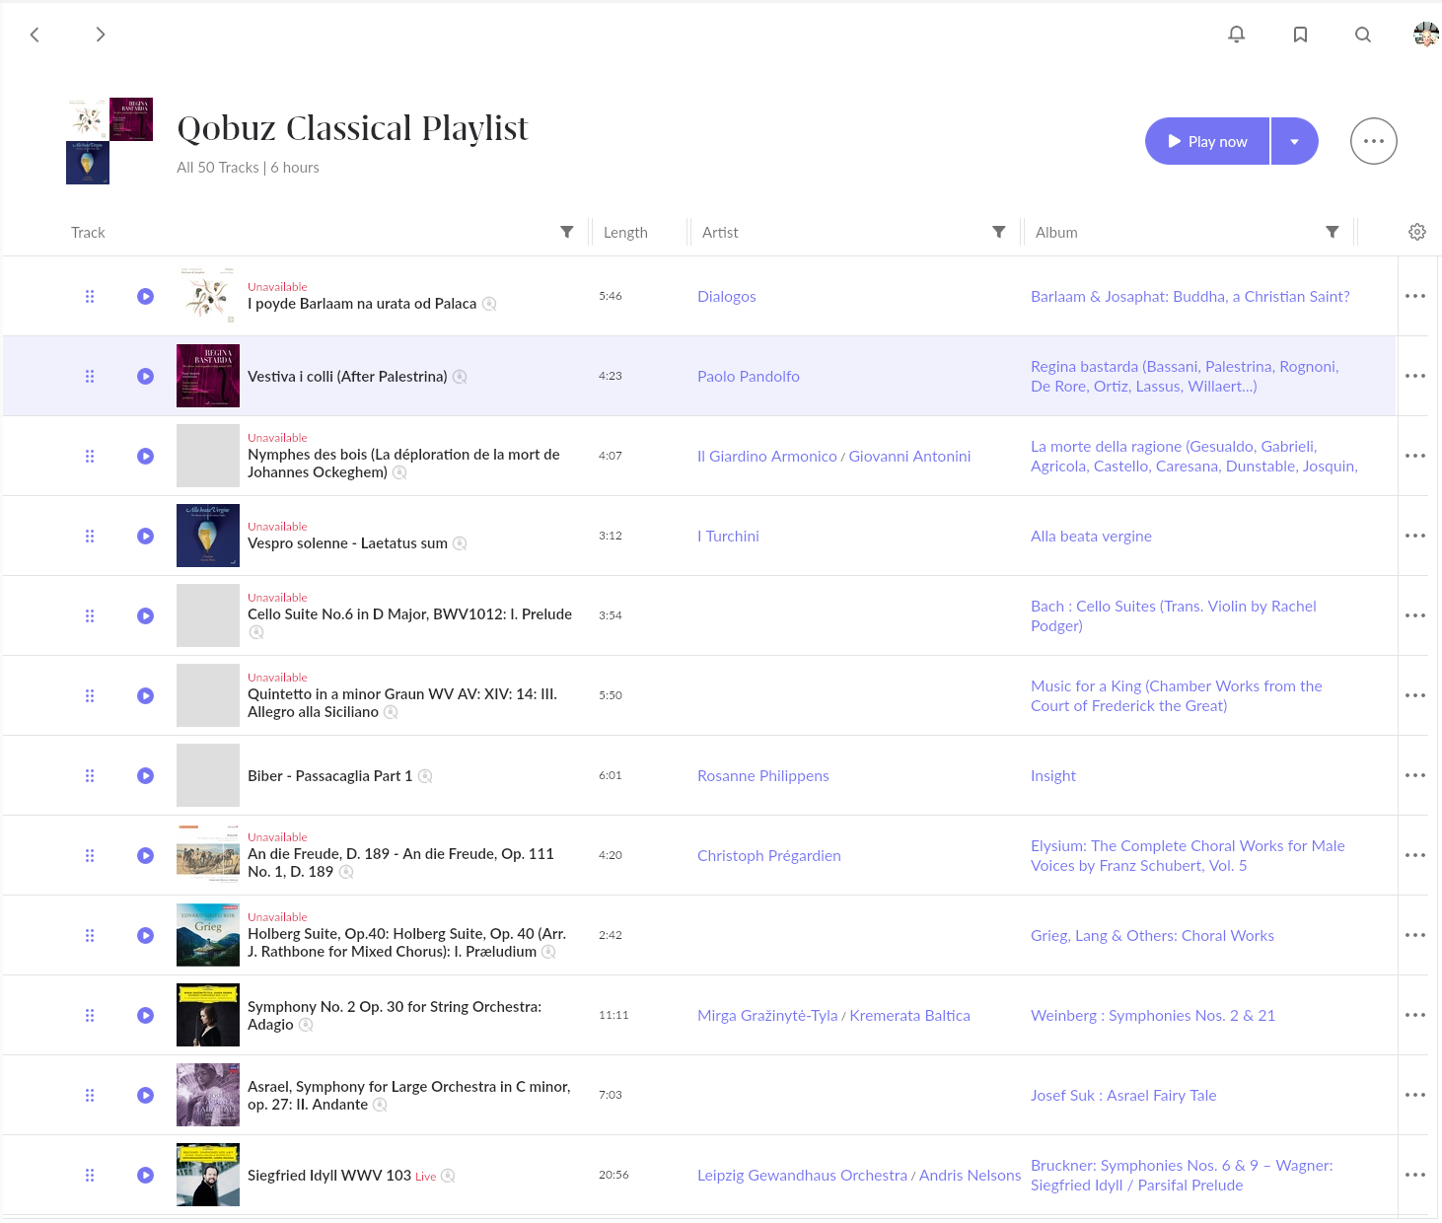Open album link Alla beata vergine
Screen dimensions: 1442x1223
(x=1091, y=536)
